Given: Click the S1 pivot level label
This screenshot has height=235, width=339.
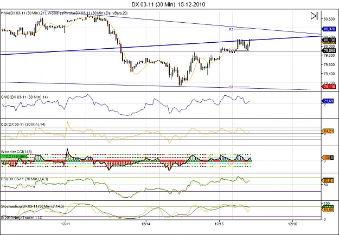Looking at the screenshot, I should coord(231,87).
